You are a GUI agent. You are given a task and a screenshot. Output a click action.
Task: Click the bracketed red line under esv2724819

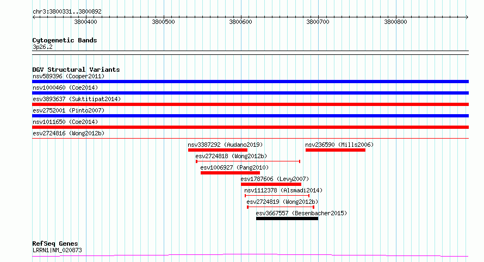pyautogui.click(x=281, y=207)
